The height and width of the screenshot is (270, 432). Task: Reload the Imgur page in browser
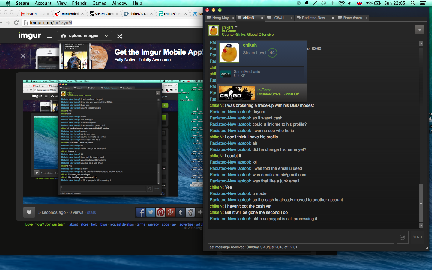coord(16,23)
